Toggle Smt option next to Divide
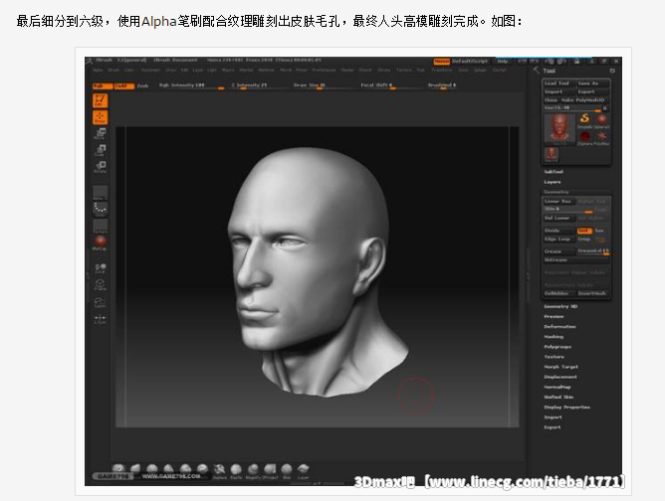The image size is (665, 501). (584, 231)
